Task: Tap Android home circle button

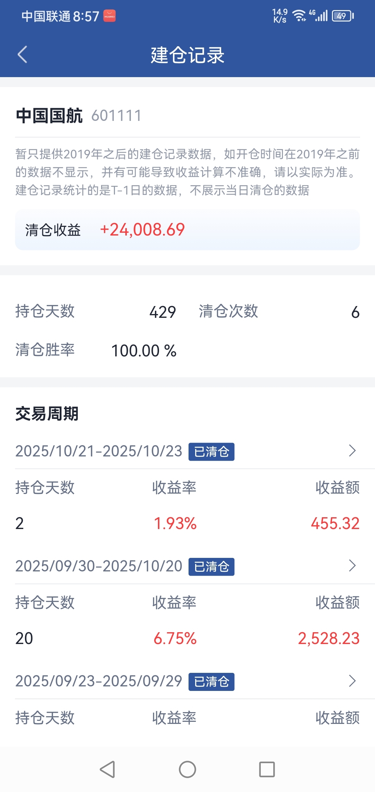Action: pos(187,769)
